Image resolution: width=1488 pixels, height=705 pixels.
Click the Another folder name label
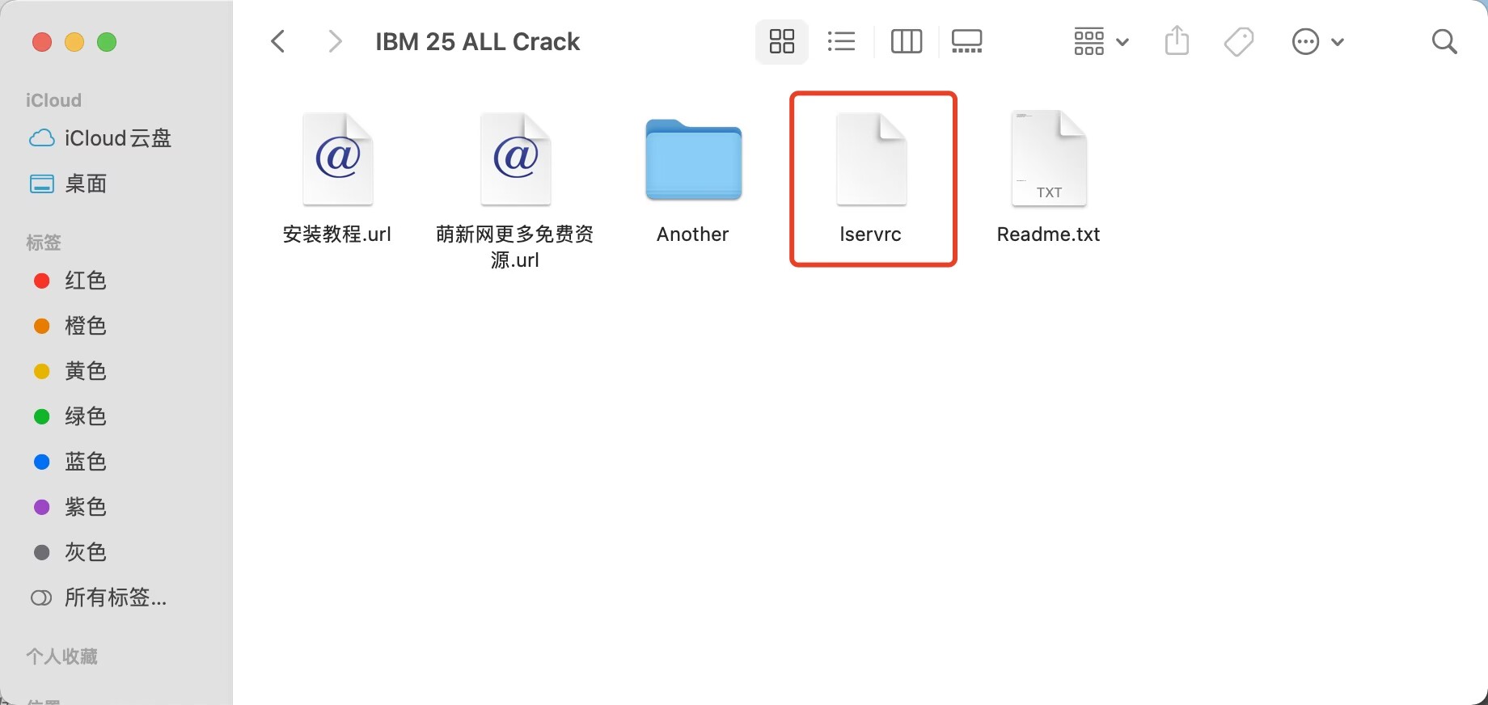tap(693, 234)
